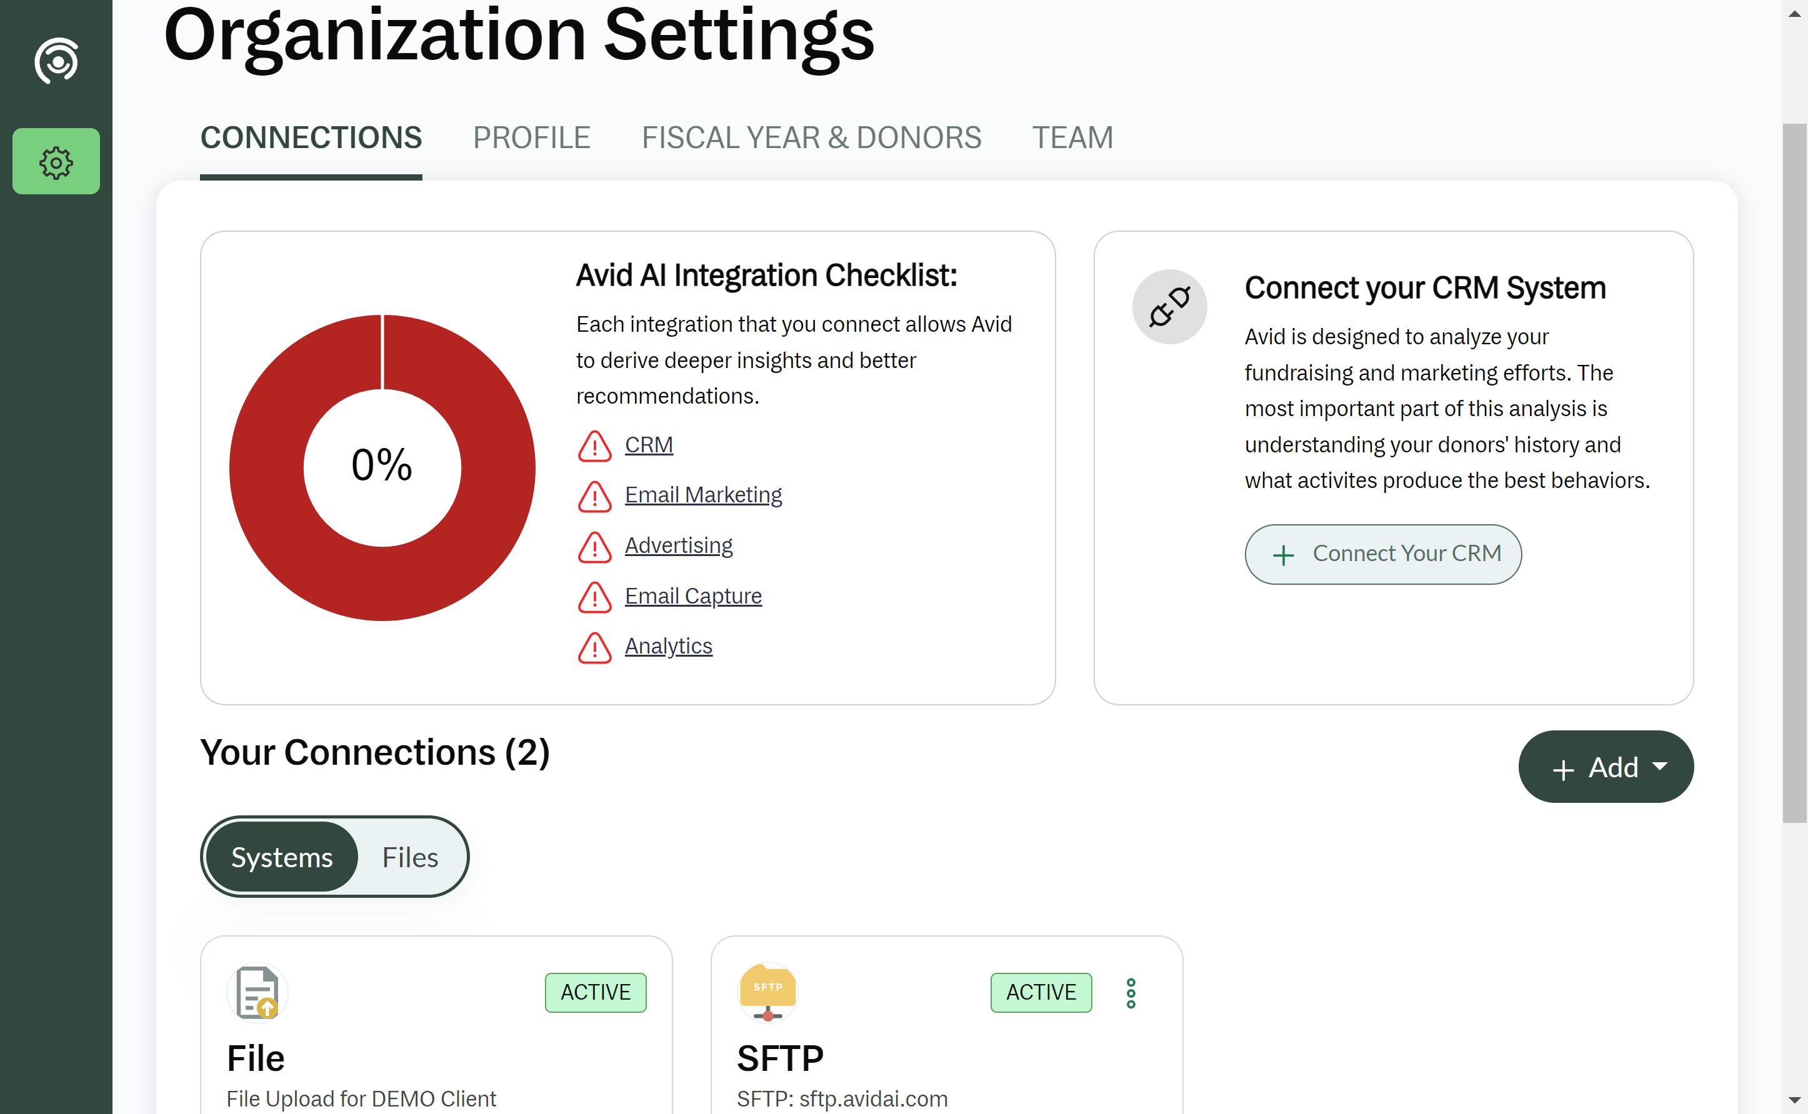Switch to the Files toggle option
Viewport: 1808px width, 1114px height.
tap(411, 857)
